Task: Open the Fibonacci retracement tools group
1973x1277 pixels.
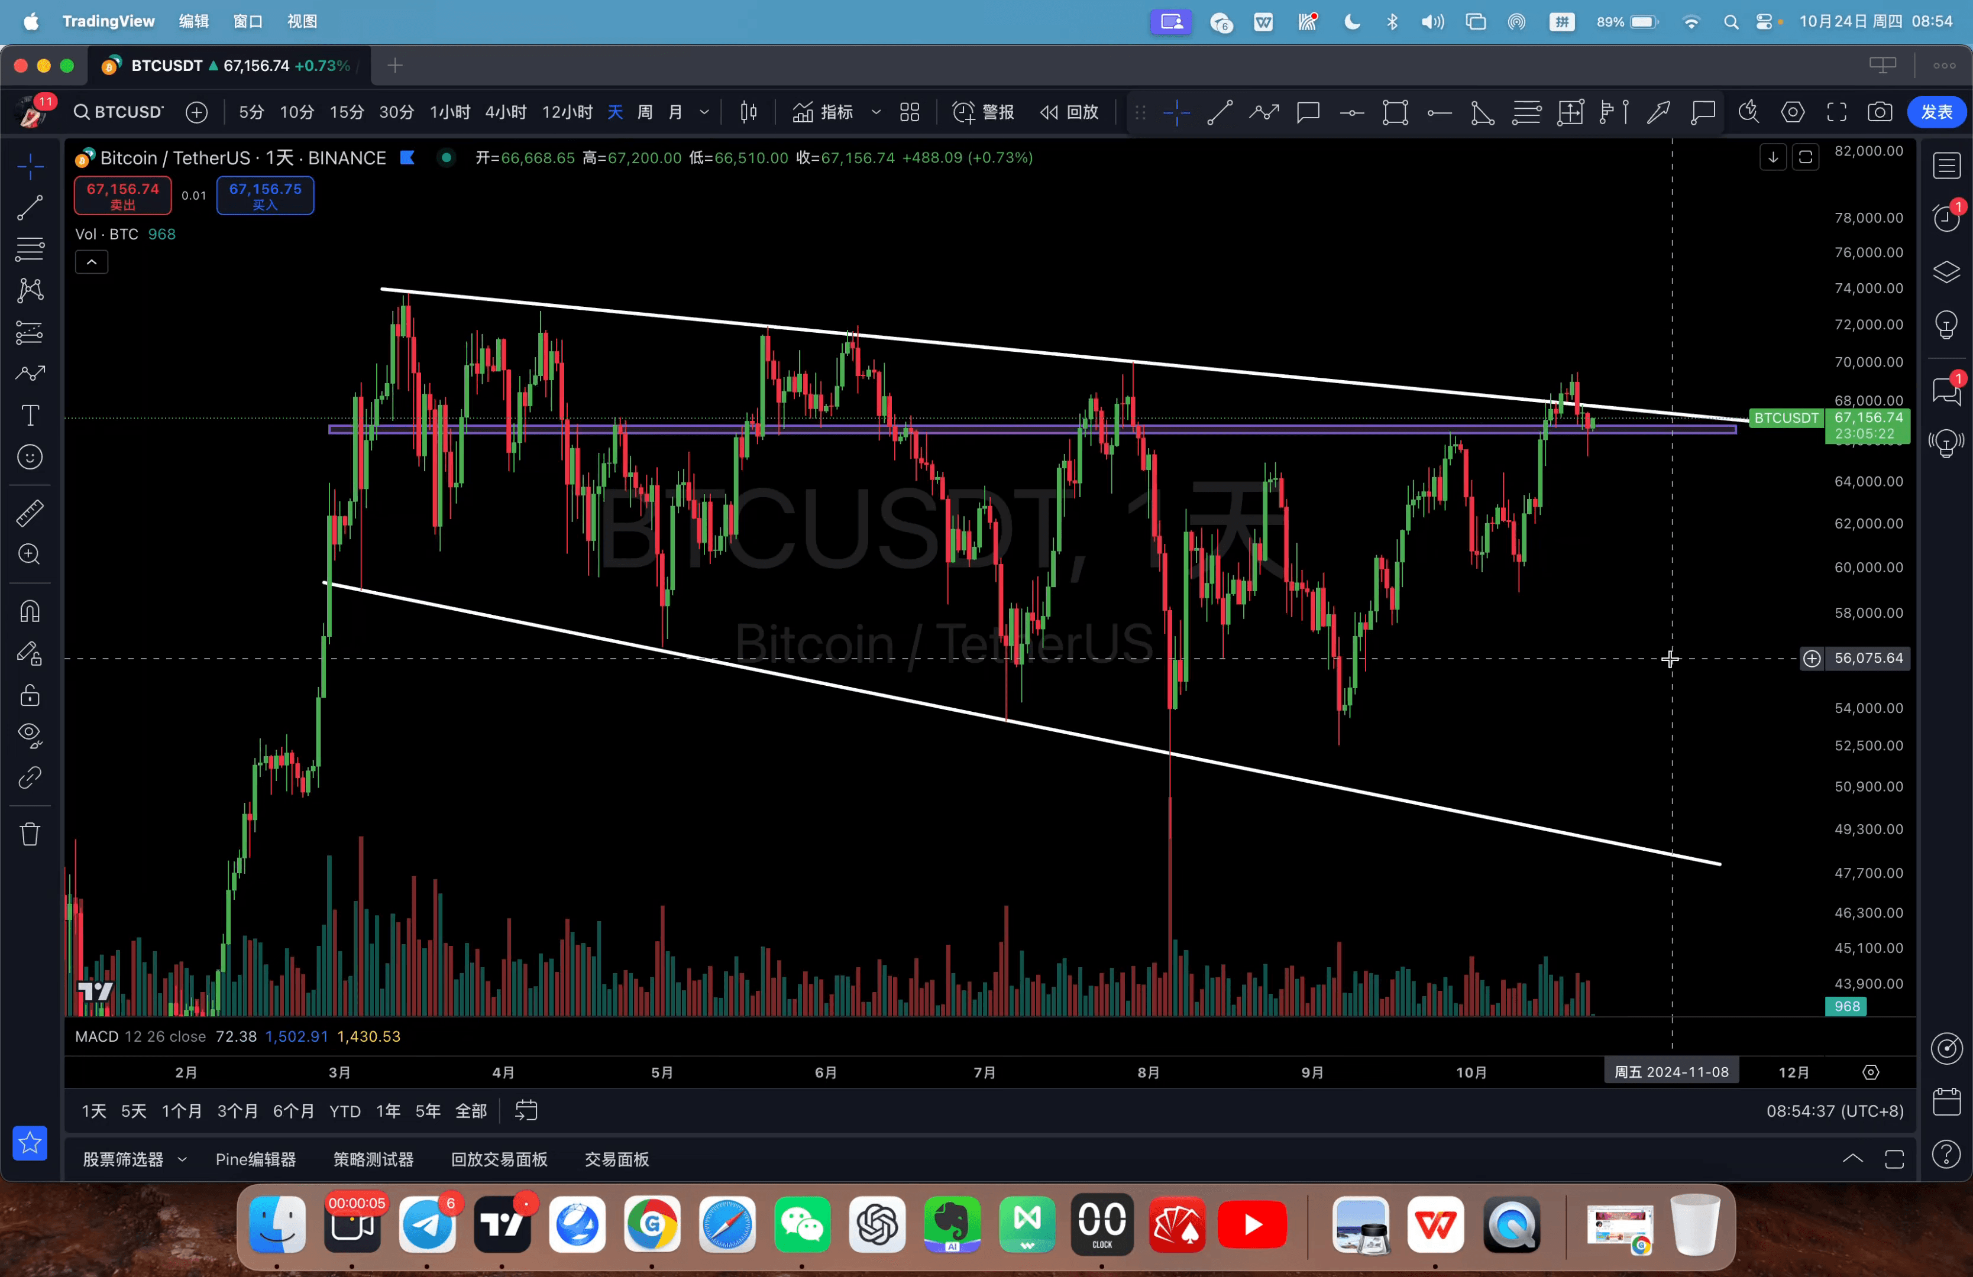Action: (x=31, y=249)
